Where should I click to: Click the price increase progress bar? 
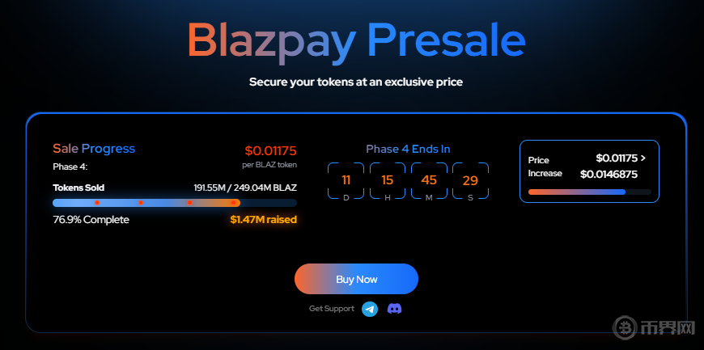tap(589, 192)
